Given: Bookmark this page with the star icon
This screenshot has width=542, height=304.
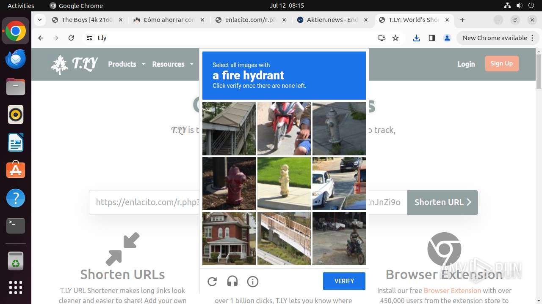Looking at the screenshot, I should click(x=395, y=38).
